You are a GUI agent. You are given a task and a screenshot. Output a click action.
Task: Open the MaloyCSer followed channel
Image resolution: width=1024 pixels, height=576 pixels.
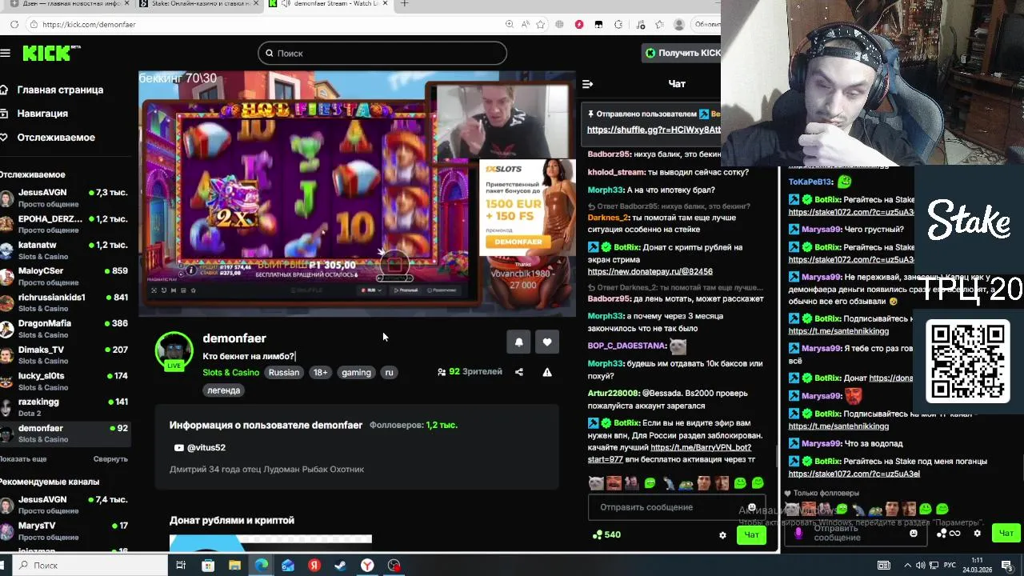click(x=65, y=277)
